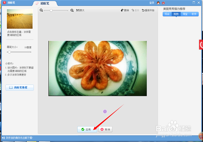Apply changes with 应用 button
This screenshot has width=203, height=142.
87,129
